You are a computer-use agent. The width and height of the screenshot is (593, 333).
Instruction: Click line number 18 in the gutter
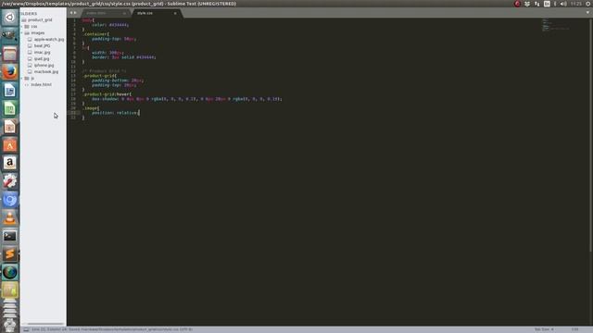pyautogui.click(x=73, y=99)
